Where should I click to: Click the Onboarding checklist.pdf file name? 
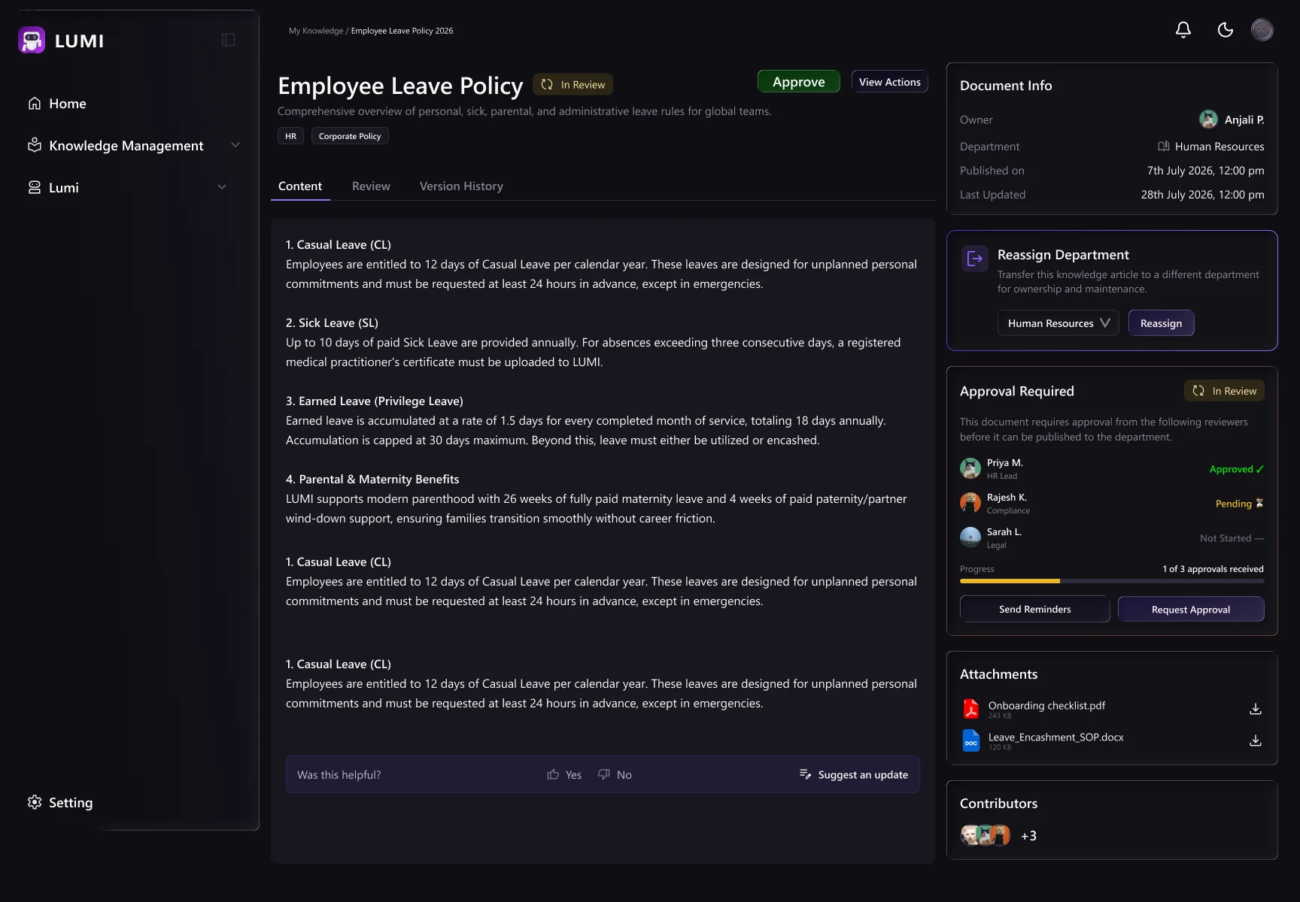(1046, 705)
